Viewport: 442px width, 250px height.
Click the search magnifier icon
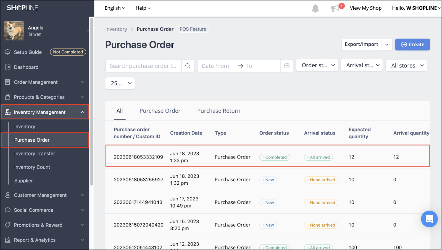coord(188,66)
